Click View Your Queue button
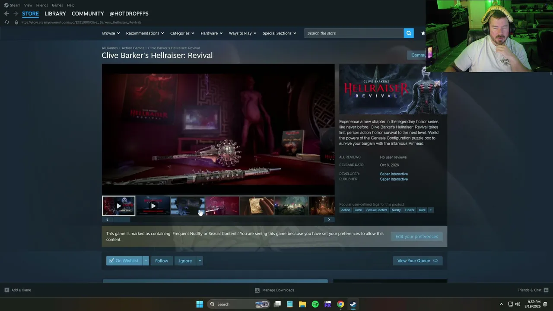Viewport: 553px width, 311px height. tap(417, 261)
